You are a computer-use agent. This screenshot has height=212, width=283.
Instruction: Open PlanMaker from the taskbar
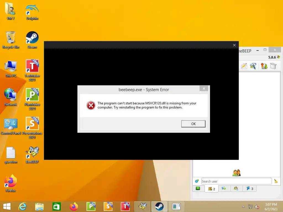point(91,206)
